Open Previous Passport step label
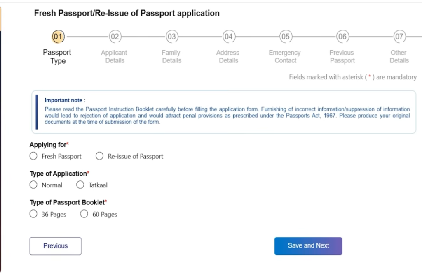This screenshot has height=273, width=422. pyautogui.click(x=342, y=57)
